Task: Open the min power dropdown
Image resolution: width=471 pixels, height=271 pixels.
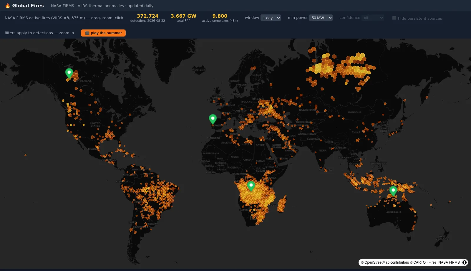Action: click(x=321, y=18)
